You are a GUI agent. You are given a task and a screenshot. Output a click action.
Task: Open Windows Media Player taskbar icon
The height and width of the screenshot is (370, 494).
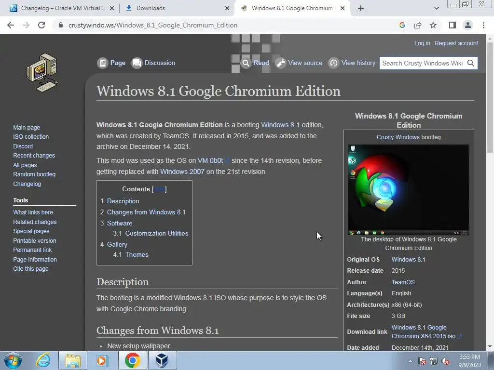point(102,360)
